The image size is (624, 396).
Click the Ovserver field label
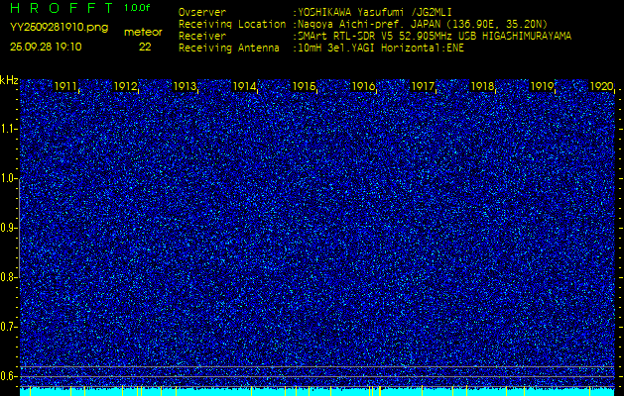(x=202, y=12)
